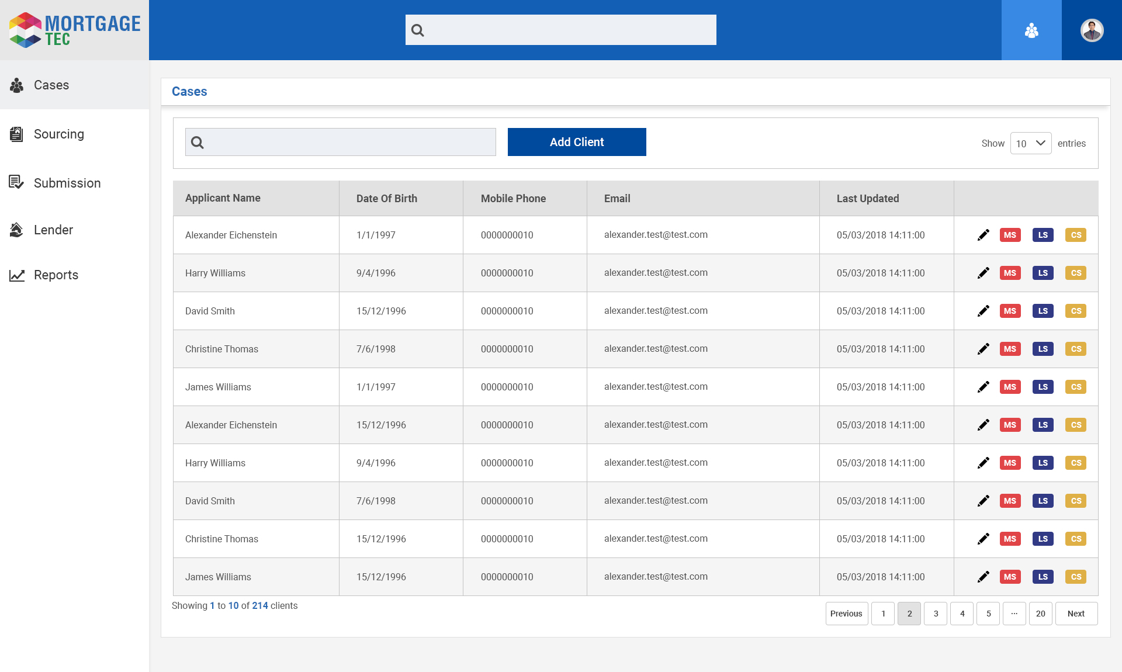
Task: Click the yellow CS badge on Christine Thomas's first row
Action: (1075, 349)
